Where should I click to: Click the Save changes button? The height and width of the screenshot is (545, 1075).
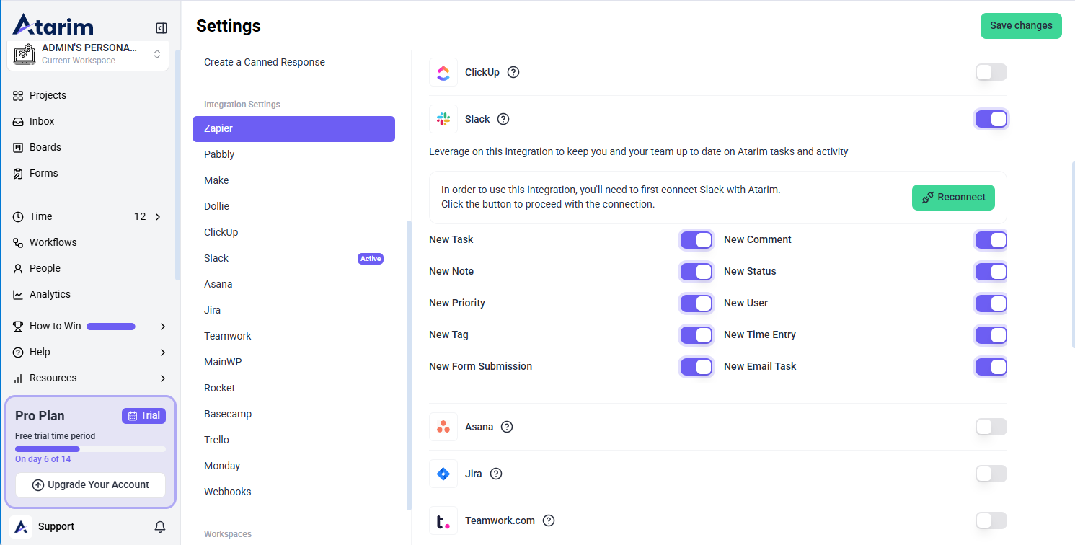click(x=1021, y=26)
